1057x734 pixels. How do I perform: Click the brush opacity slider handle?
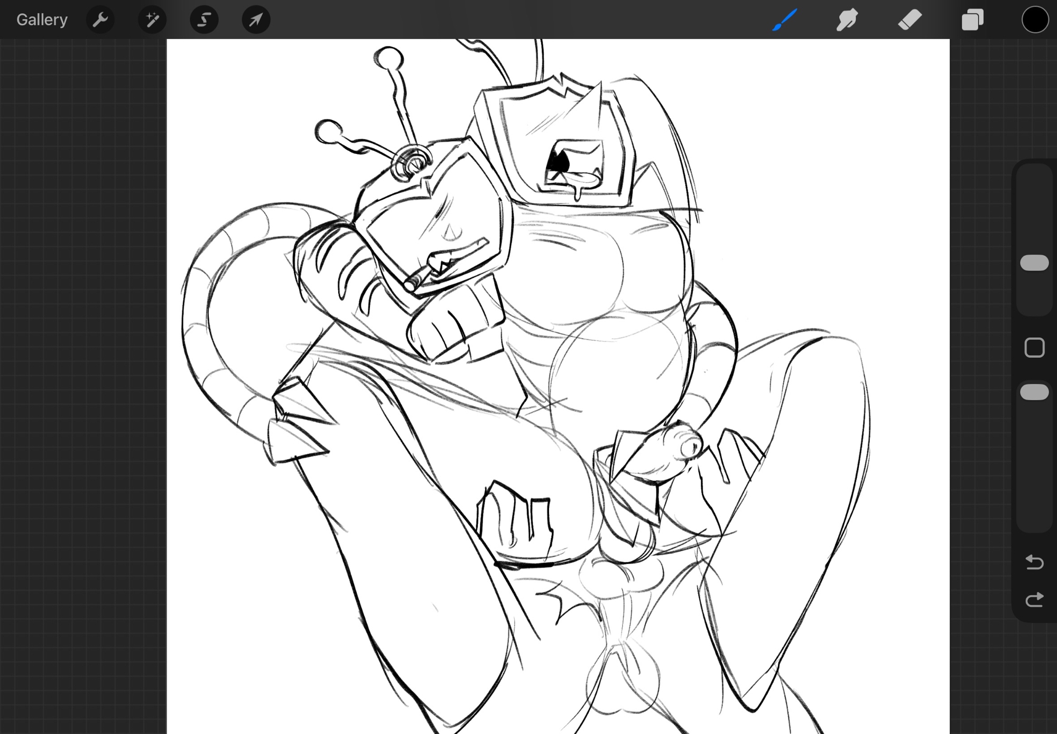click(1034, 392)
